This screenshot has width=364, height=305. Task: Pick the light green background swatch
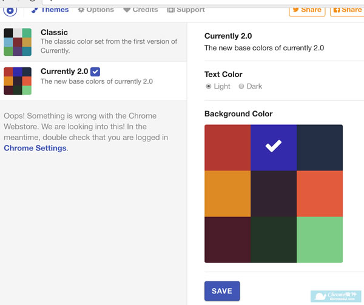(320, 240)
